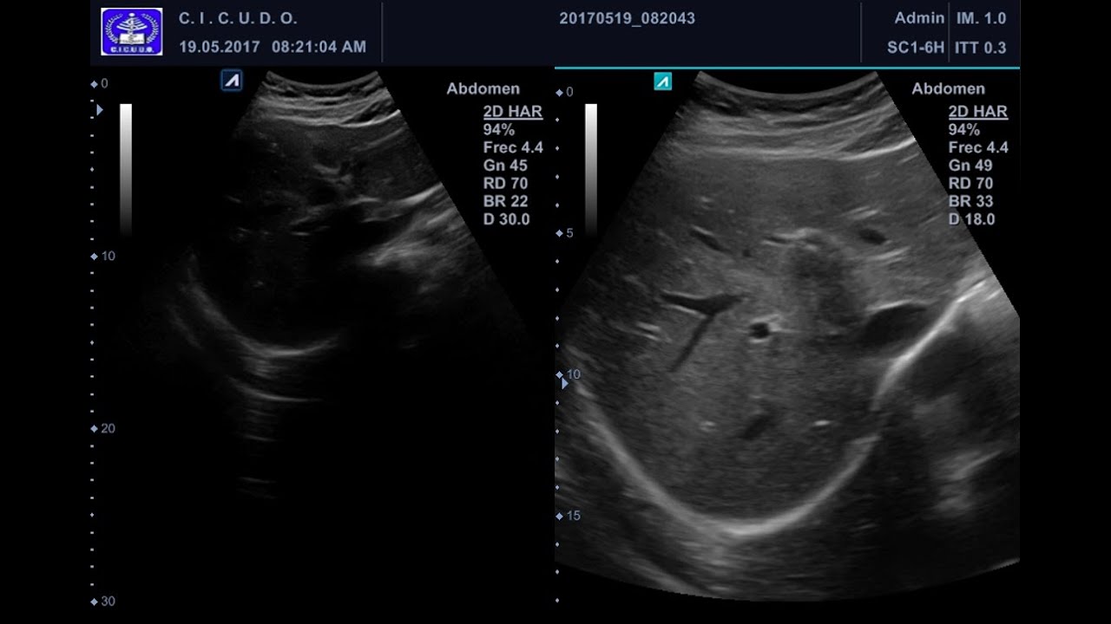Click 'Gn 45' gain value on left

point(505,166)
